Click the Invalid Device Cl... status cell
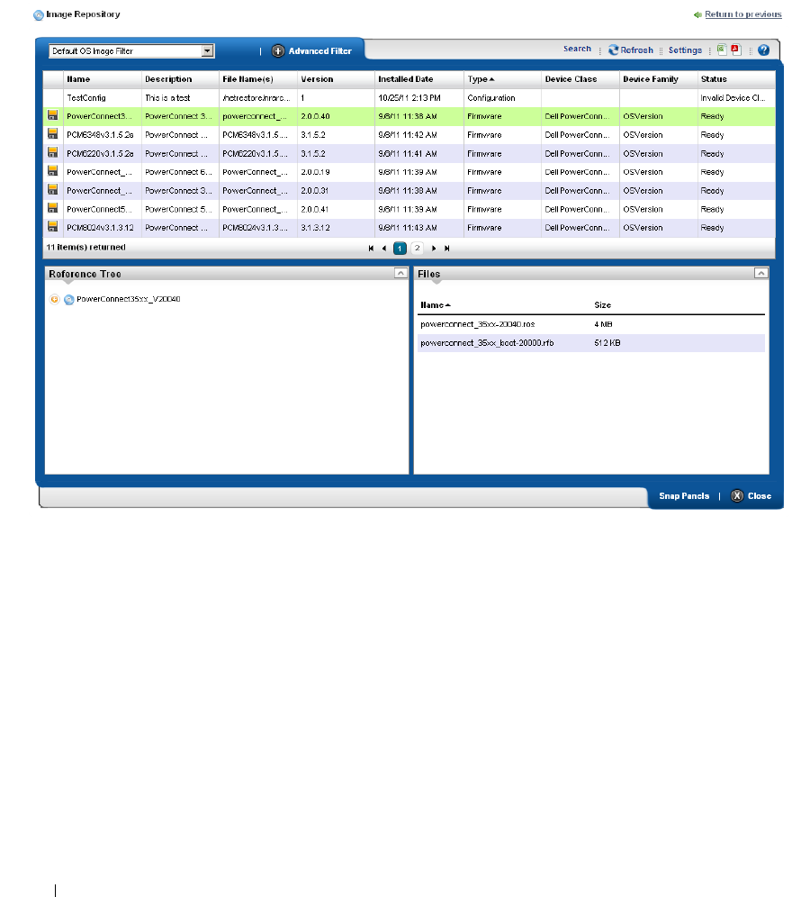Image resolution: width=810 pixels, height=897 pixels. pos(733,98)
